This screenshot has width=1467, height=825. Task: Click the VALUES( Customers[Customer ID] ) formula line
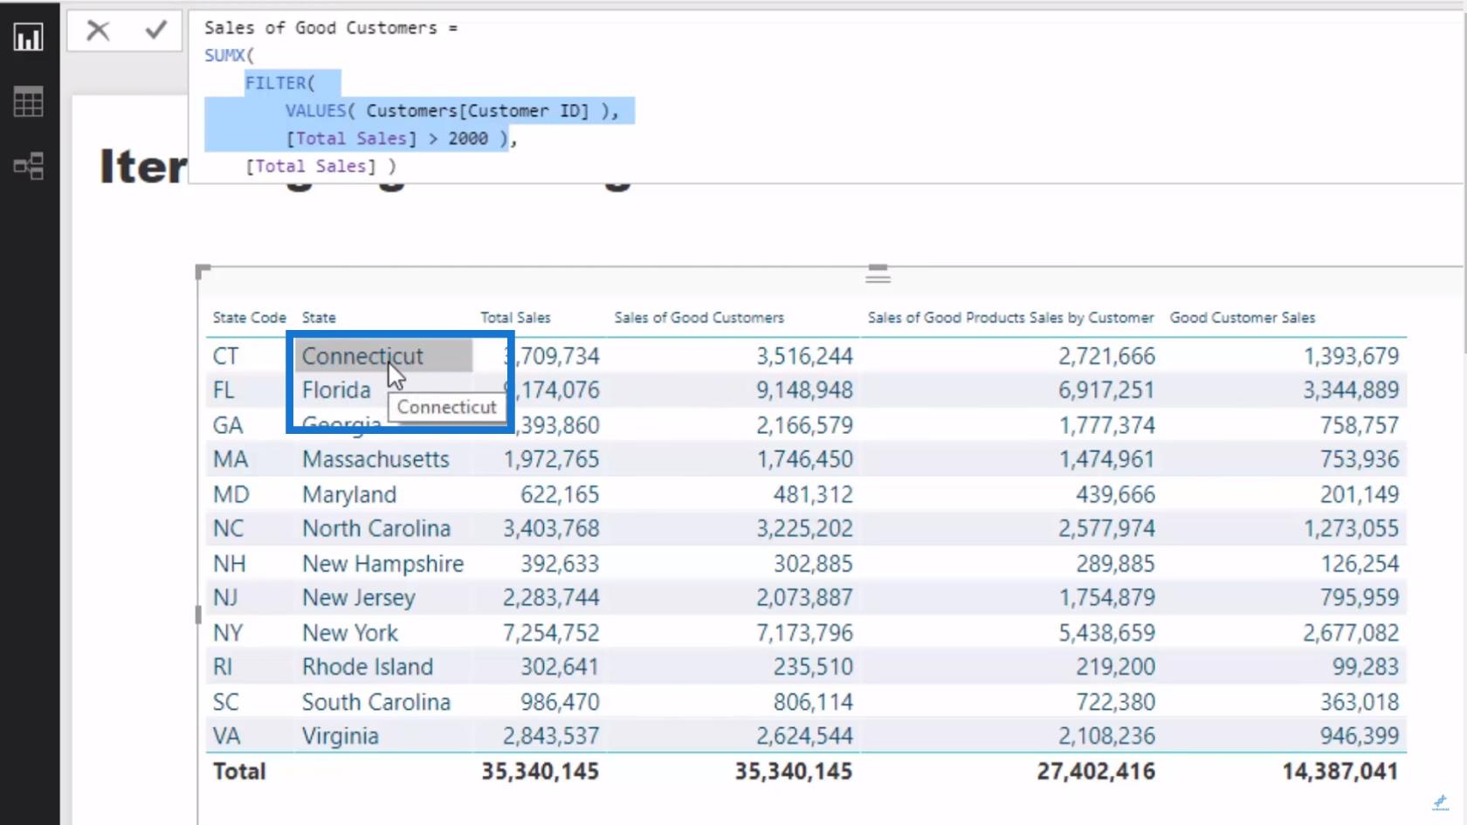point(451,111)
